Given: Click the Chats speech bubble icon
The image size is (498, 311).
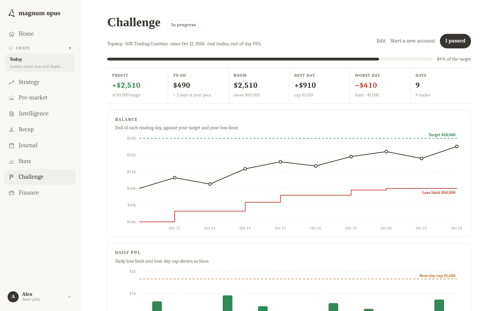Looking at the screenshot, I should 11,48.
